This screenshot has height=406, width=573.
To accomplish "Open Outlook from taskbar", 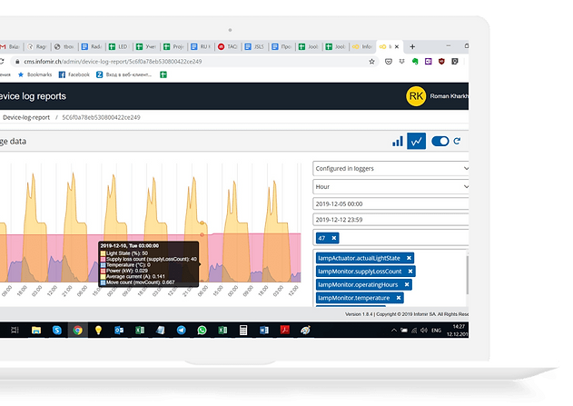I will 119,331.
